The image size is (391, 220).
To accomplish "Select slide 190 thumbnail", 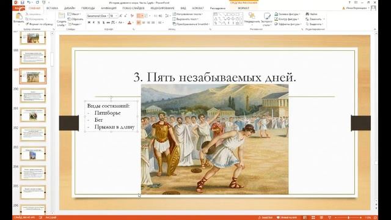I will pos(33,95).
